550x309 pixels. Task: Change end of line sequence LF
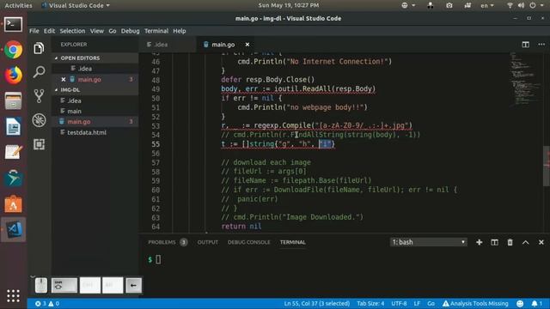coord(417,303)
